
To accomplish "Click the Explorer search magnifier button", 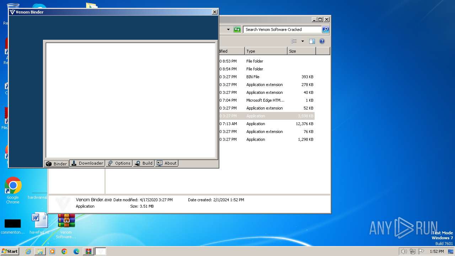I will 326,30.
